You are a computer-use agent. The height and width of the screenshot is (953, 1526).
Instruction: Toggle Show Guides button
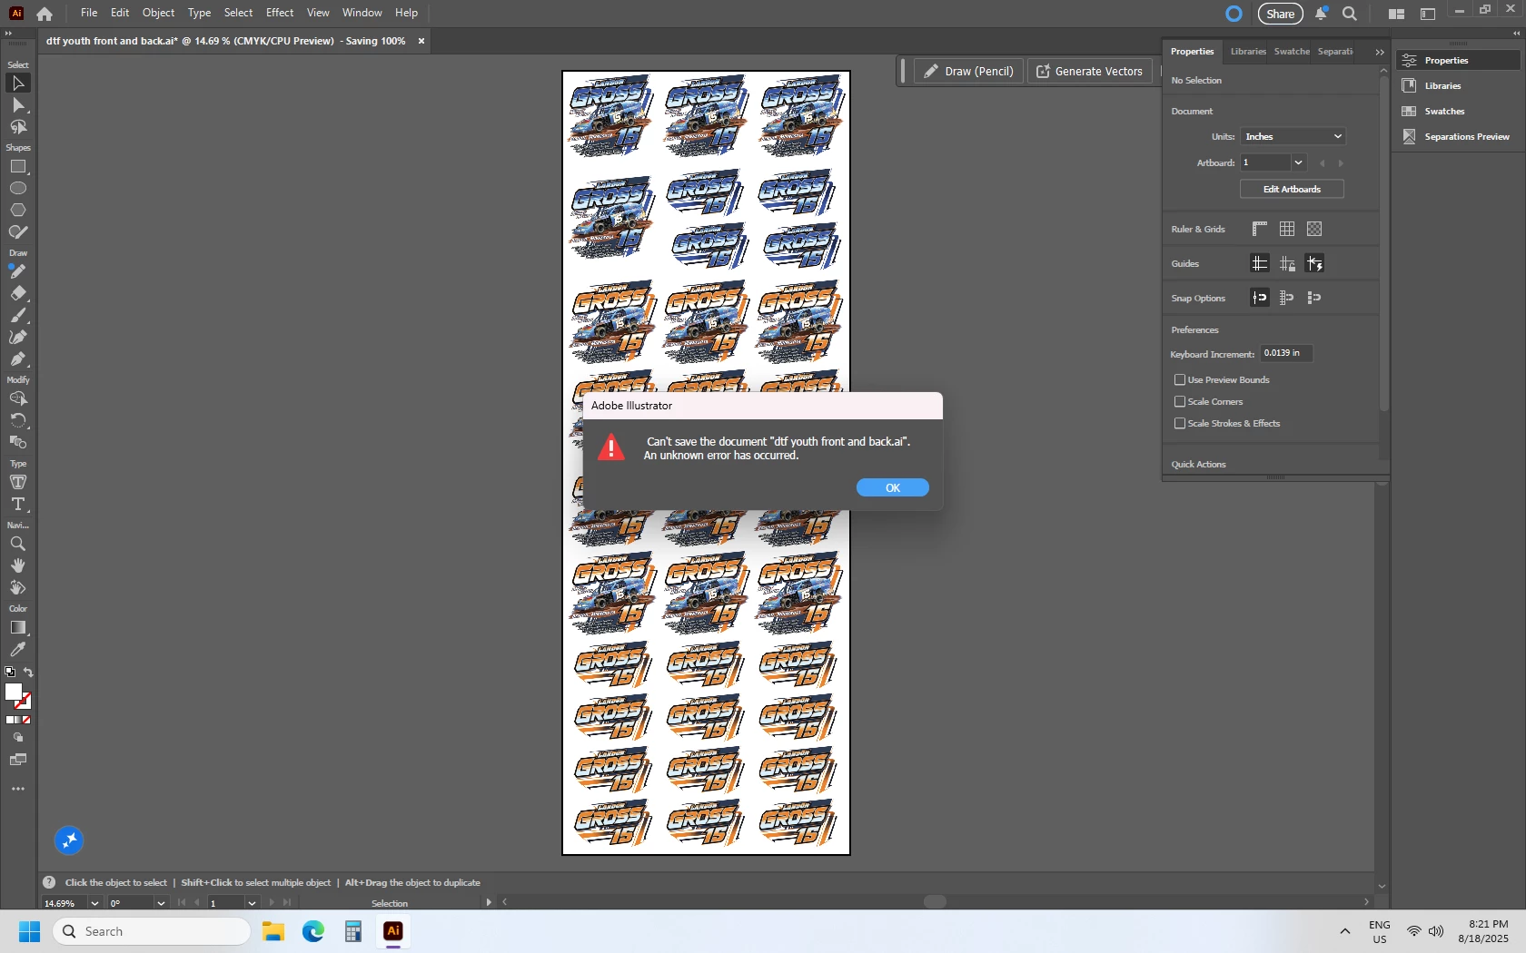(x=1260, y=263)
